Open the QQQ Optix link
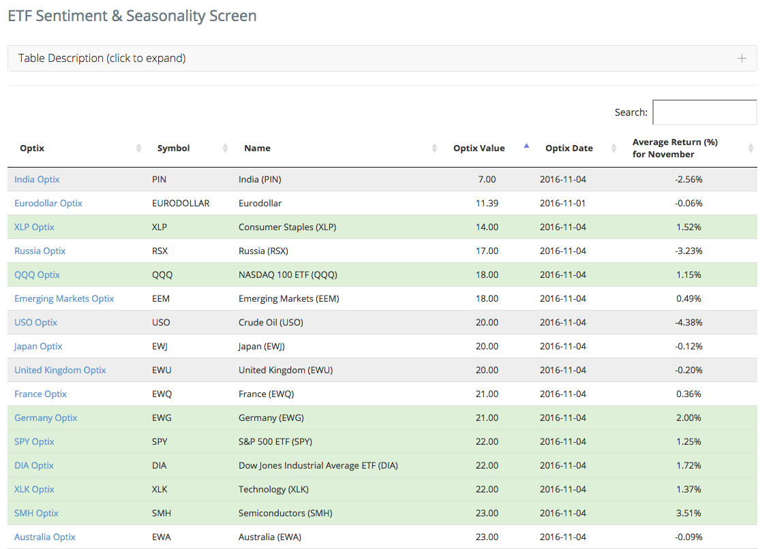The image size is (771, 549). 37,274
